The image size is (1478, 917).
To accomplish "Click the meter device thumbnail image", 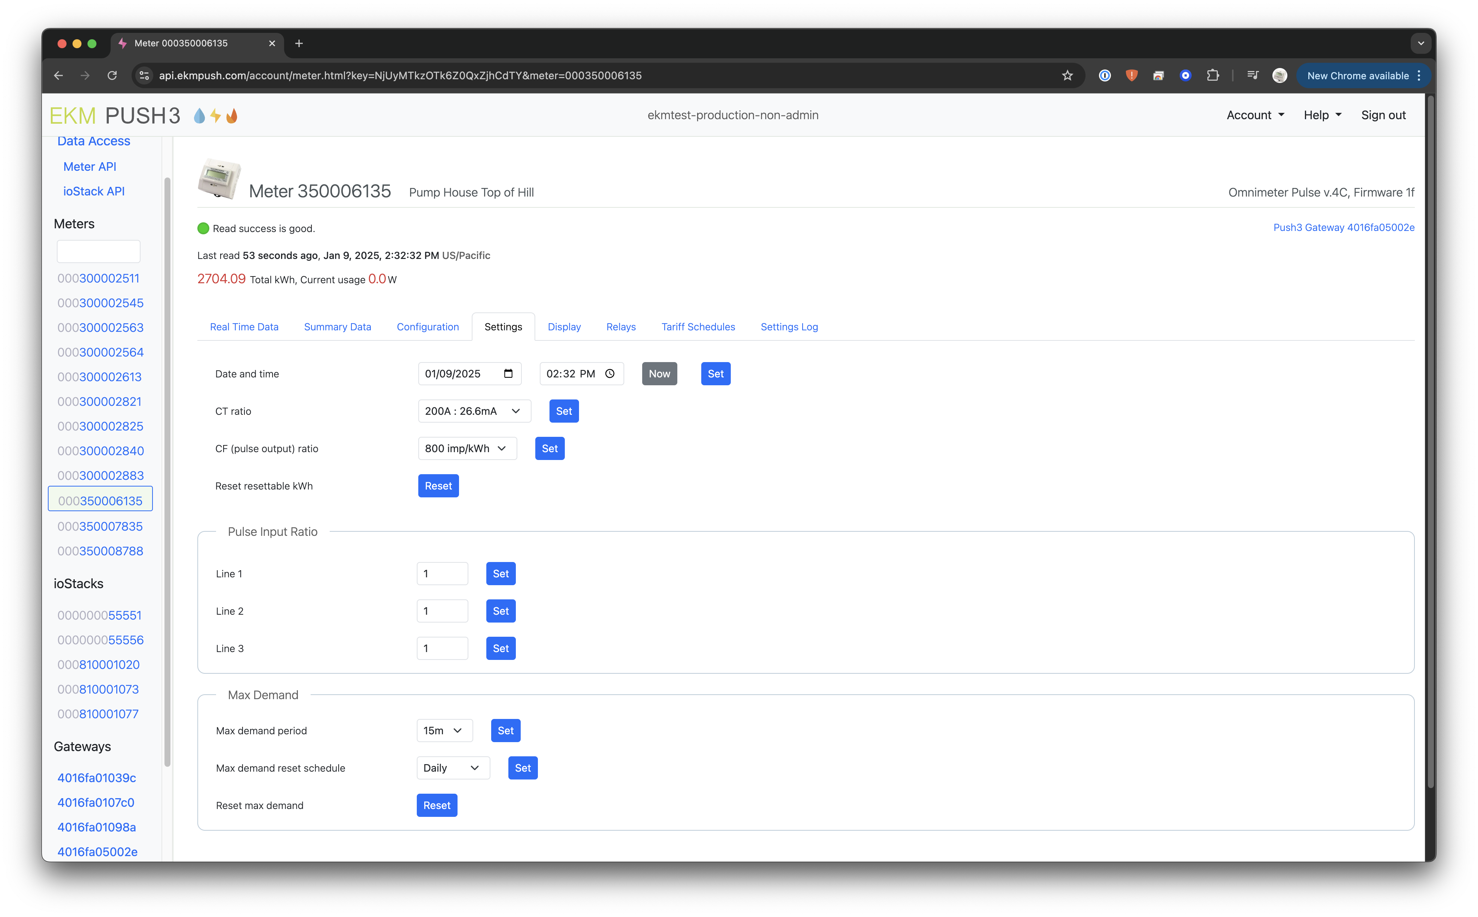I will click(x=219, y=178).
